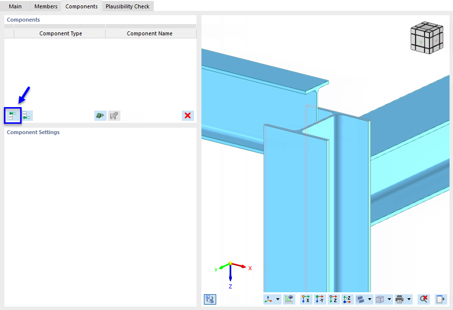Click the graphic synchronization icon in the viewport
The height and width of the screenshot is (310, 453).
(210, 299)
